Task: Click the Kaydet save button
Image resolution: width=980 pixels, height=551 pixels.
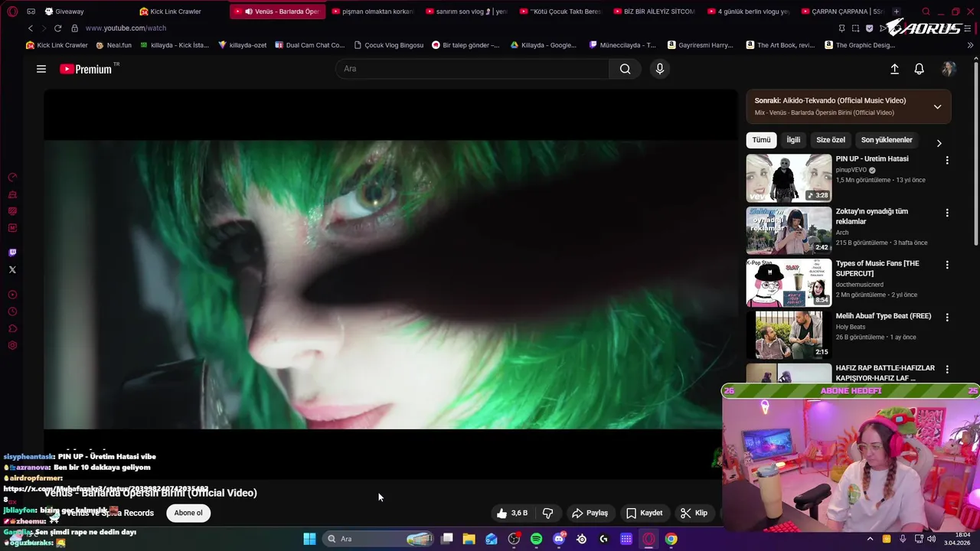Action: pyautogui.click(x=645, y=513)
